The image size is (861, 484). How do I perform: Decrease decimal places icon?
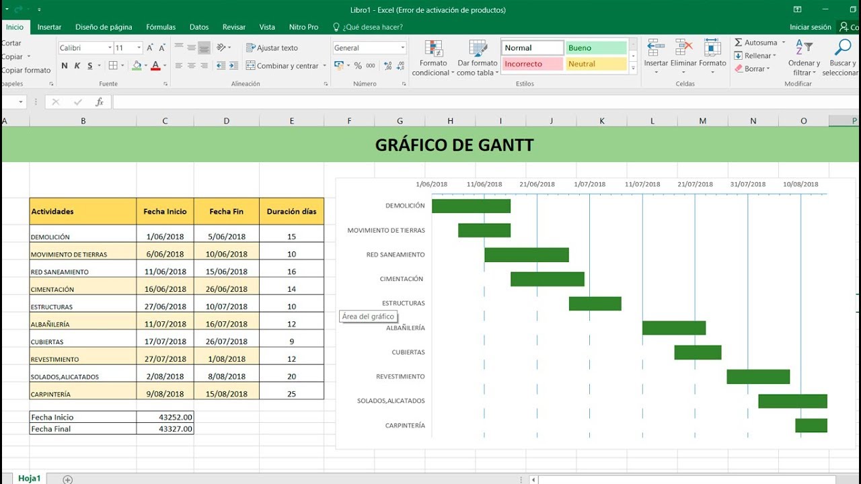click(x=400, y=66)
